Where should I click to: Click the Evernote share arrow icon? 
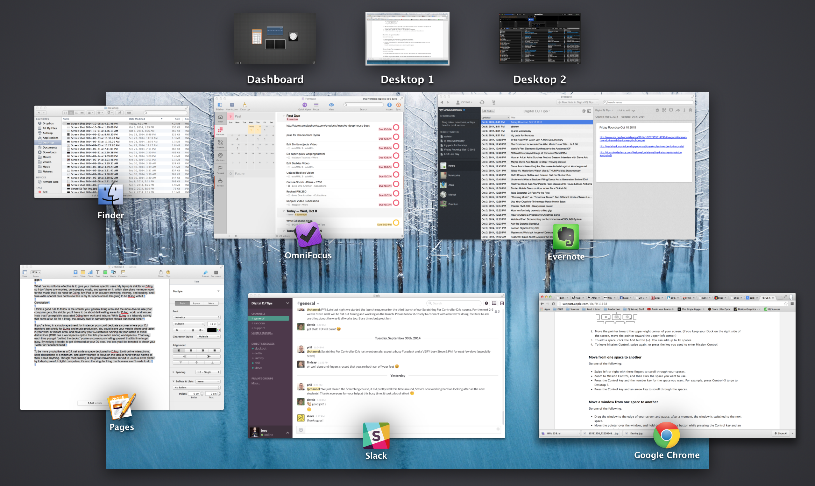[x=678, y=110]
